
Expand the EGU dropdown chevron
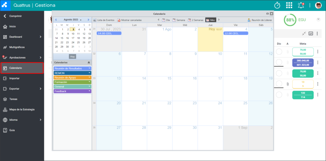click(318, 19)
